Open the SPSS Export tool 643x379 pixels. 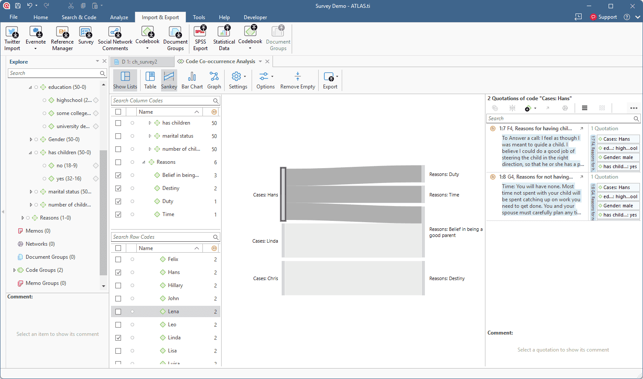point(200,38)
